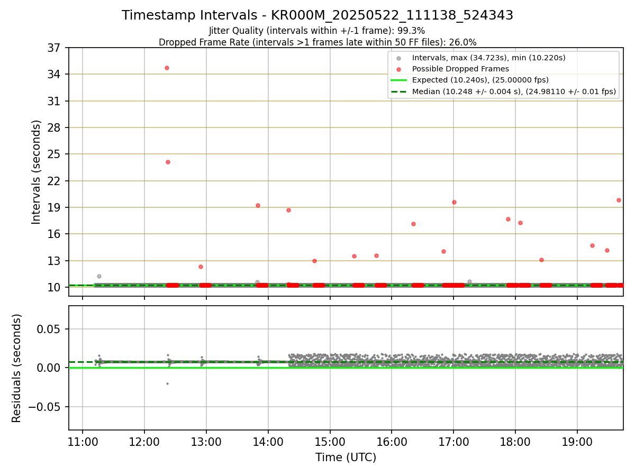Click the x-axis tick label 17:00
635x476 pixels.
tap(453, 442)
